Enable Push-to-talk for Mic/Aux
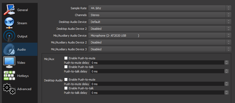 click(x=66, y=67)
